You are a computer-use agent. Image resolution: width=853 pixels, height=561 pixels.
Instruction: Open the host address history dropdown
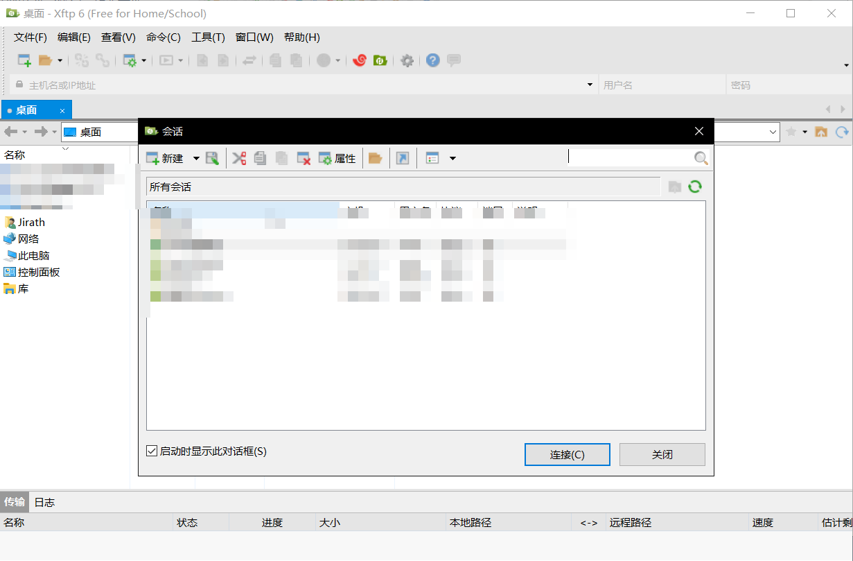[x=590, y=84]
